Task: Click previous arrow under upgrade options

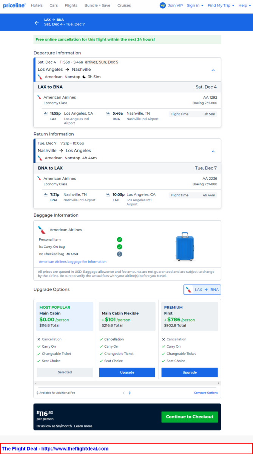Action: pos(123,393)
